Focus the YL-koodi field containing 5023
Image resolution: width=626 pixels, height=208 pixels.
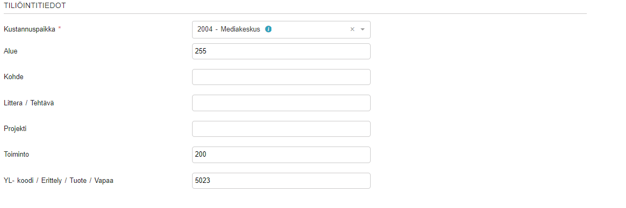click(x=281, y=181)
